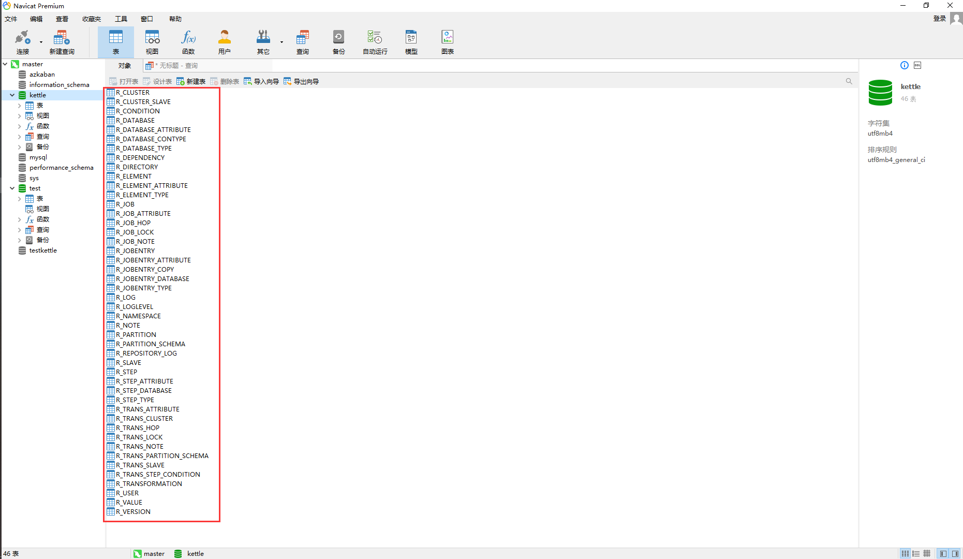Click the New Query (新建查询) toolbar icon

point(62,42)
